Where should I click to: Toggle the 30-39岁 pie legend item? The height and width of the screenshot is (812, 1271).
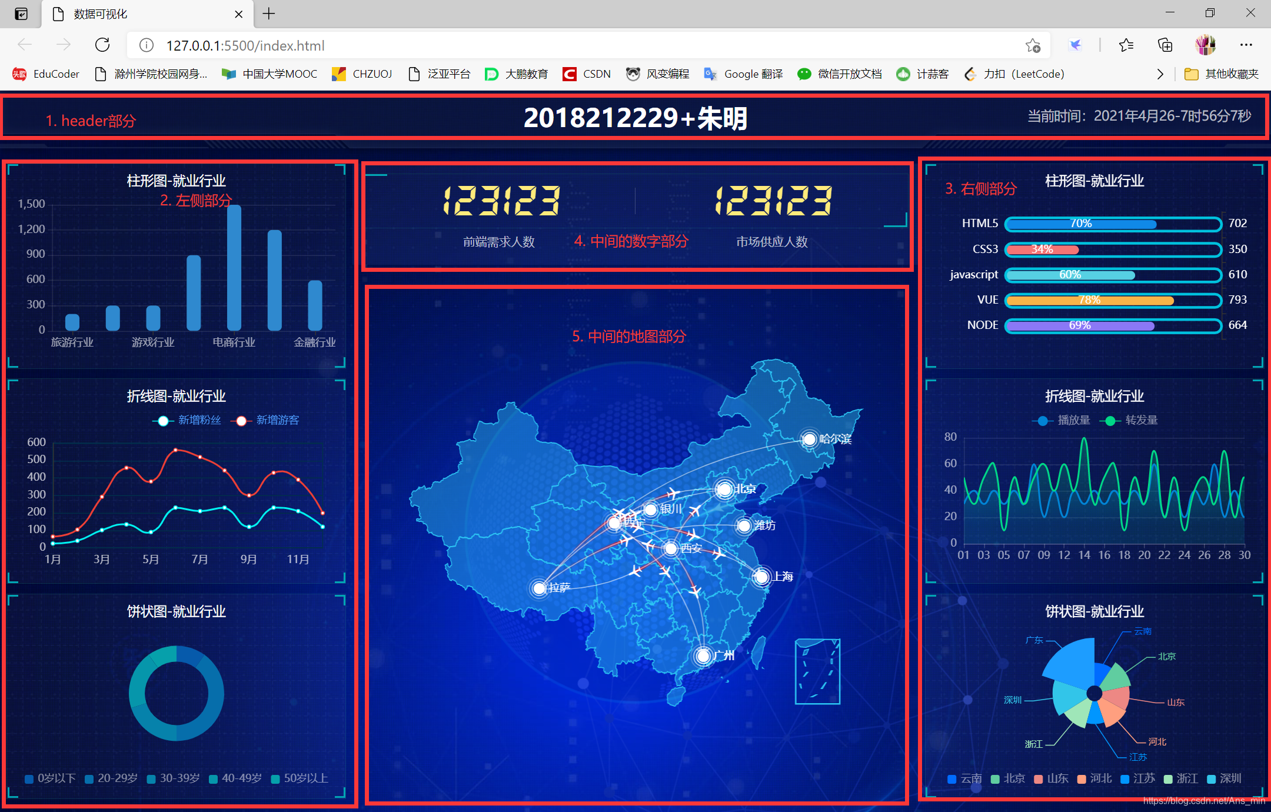tap(174, 778)
